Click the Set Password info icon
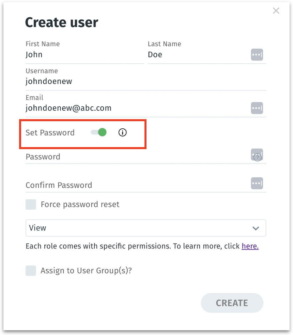 [122, 132]
